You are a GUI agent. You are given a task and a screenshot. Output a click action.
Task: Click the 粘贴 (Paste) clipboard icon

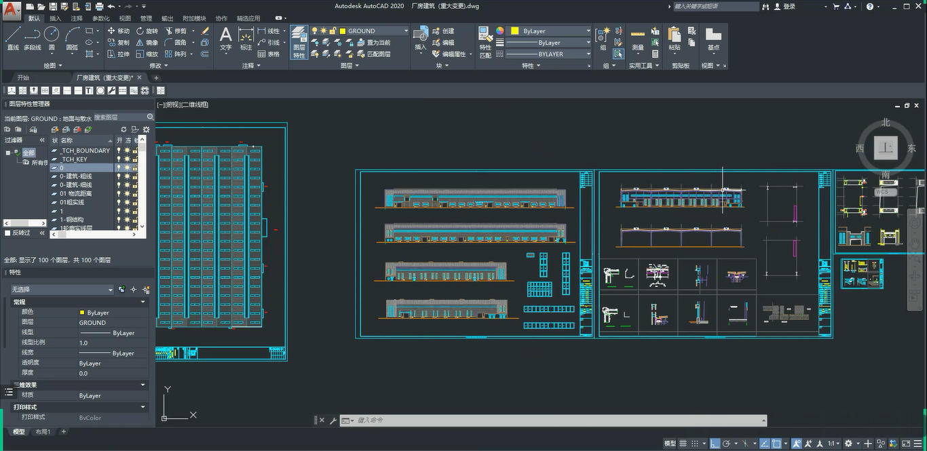tap(674, 39)
